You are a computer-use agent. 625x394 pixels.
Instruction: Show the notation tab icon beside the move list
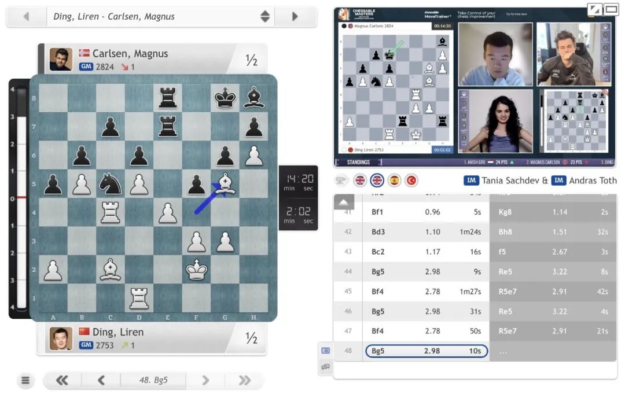click(326, 351)
